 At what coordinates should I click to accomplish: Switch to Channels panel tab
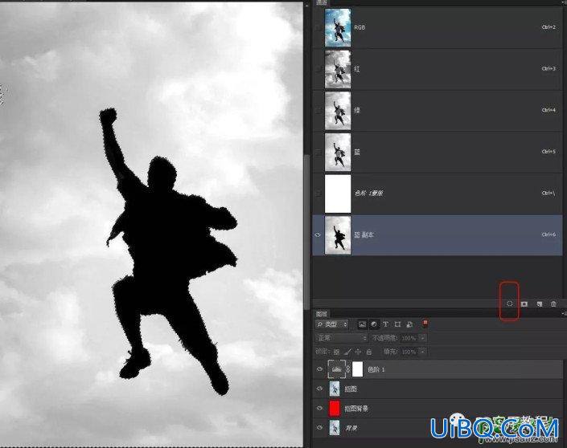point(321,2)
